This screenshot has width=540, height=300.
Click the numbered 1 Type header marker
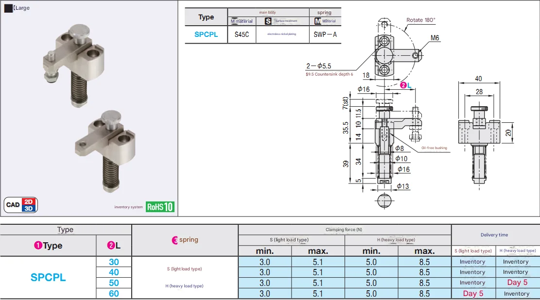(38, 246)
